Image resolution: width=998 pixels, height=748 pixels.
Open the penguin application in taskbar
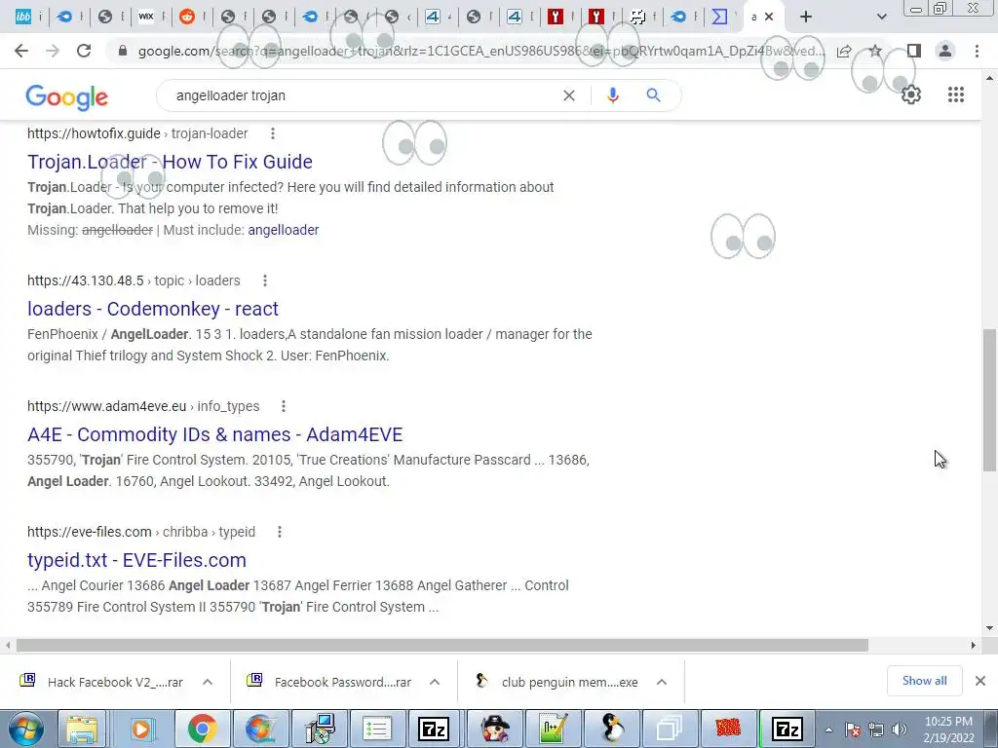click(612, 729)
